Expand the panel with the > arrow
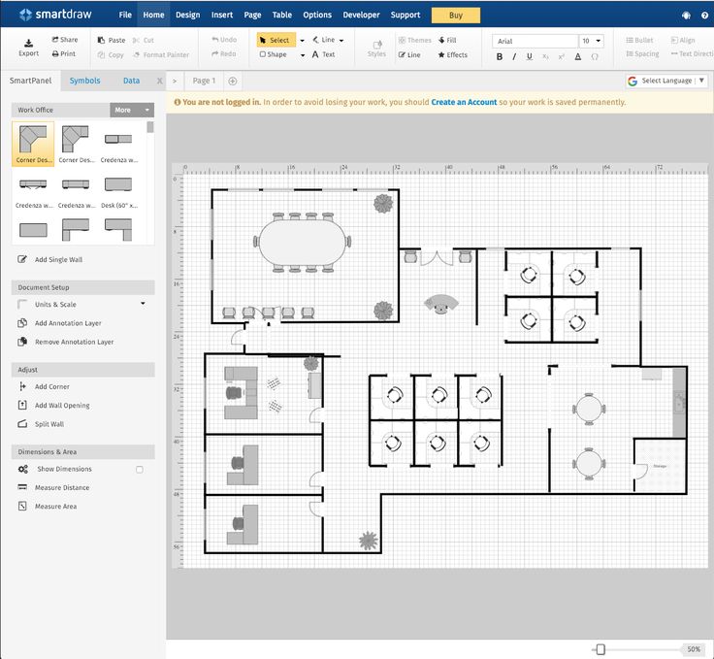 [x=175, y=82]
